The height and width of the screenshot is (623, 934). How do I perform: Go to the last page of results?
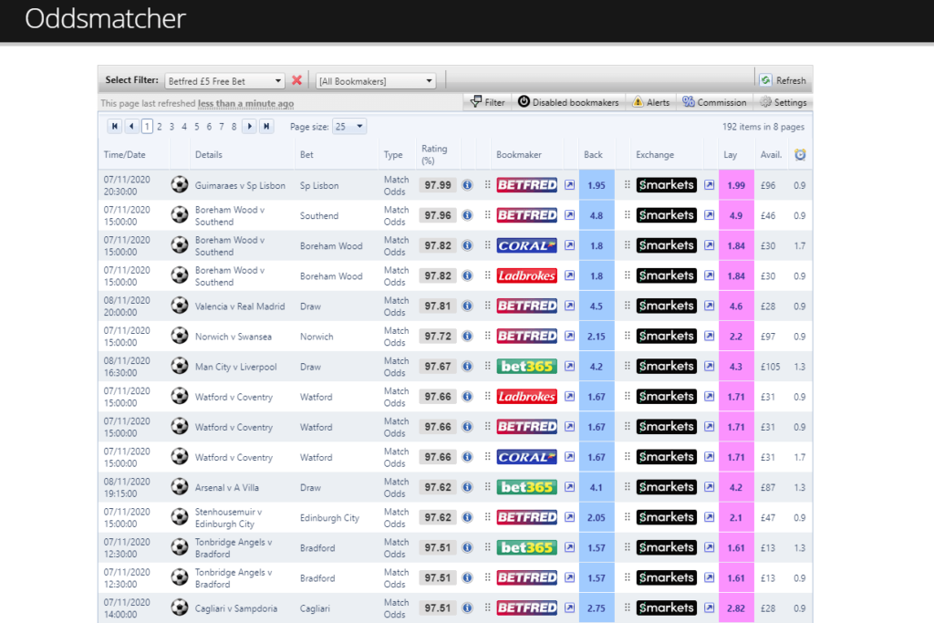click(266, 126)
